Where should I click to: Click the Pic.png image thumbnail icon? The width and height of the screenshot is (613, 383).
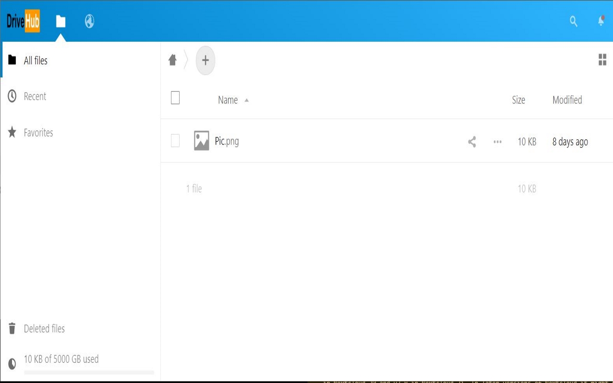(x=202, y=141)
